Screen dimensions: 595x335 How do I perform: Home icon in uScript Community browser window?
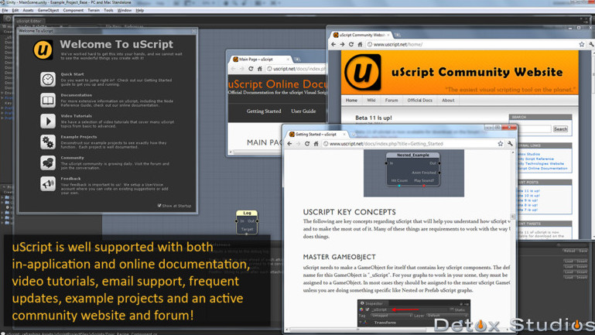point(360,44)
